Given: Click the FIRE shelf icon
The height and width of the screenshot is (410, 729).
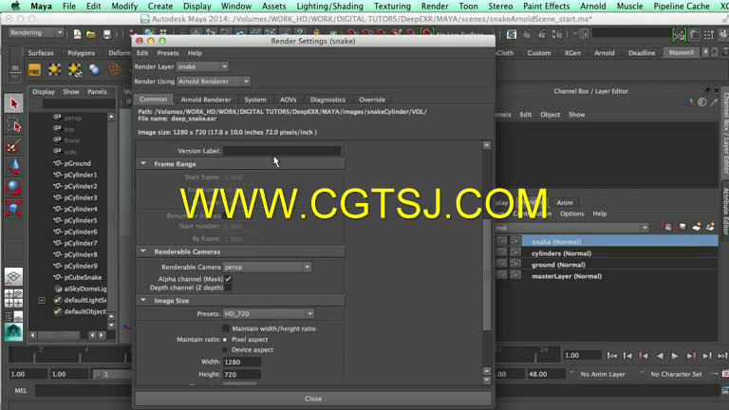Looking at the screenshot, I should coord(34,70).
